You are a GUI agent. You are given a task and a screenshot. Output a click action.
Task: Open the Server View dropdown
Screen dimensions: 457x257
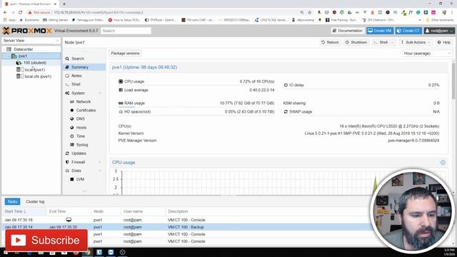31,41
